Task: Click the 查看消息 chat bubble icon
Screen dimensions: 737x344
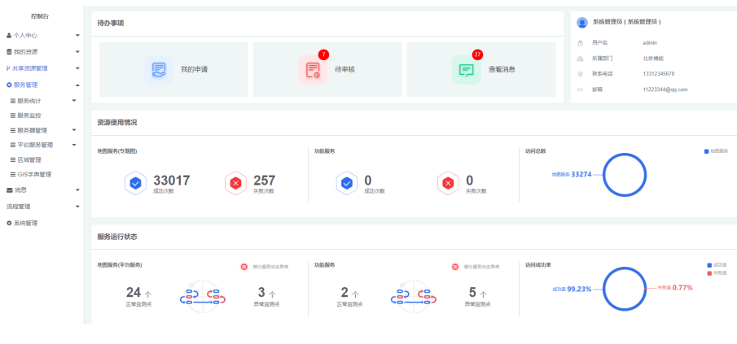Action: [x=466, y=70]
